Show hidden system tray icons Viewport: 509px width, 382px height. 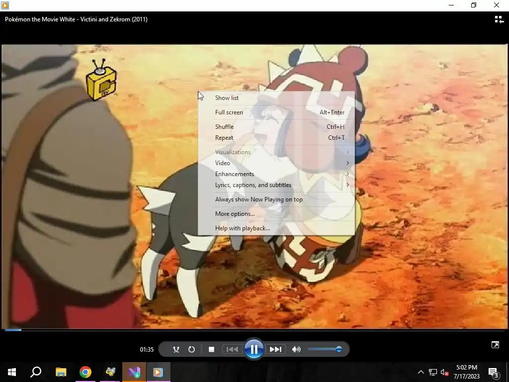click(421, 372)
